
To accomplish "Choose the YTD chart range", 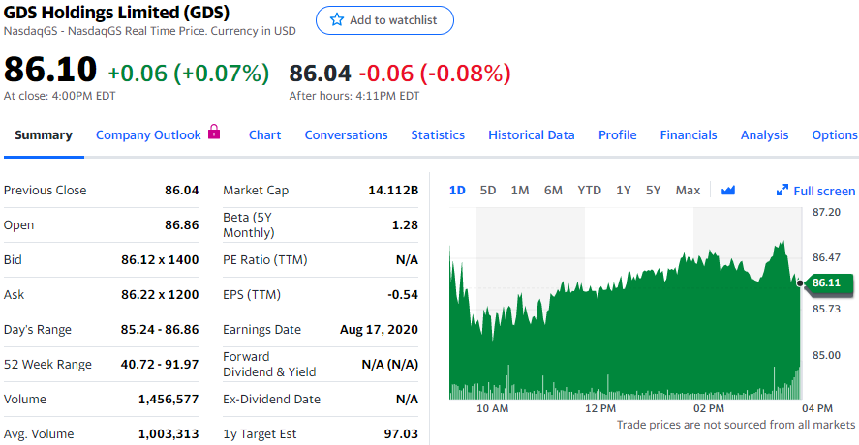I will coord(589,191).
